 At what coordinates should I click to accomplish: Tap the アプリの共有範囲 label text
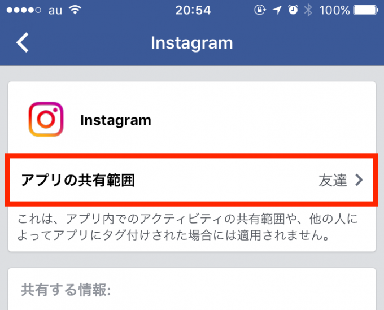click(x=78, y=180)
